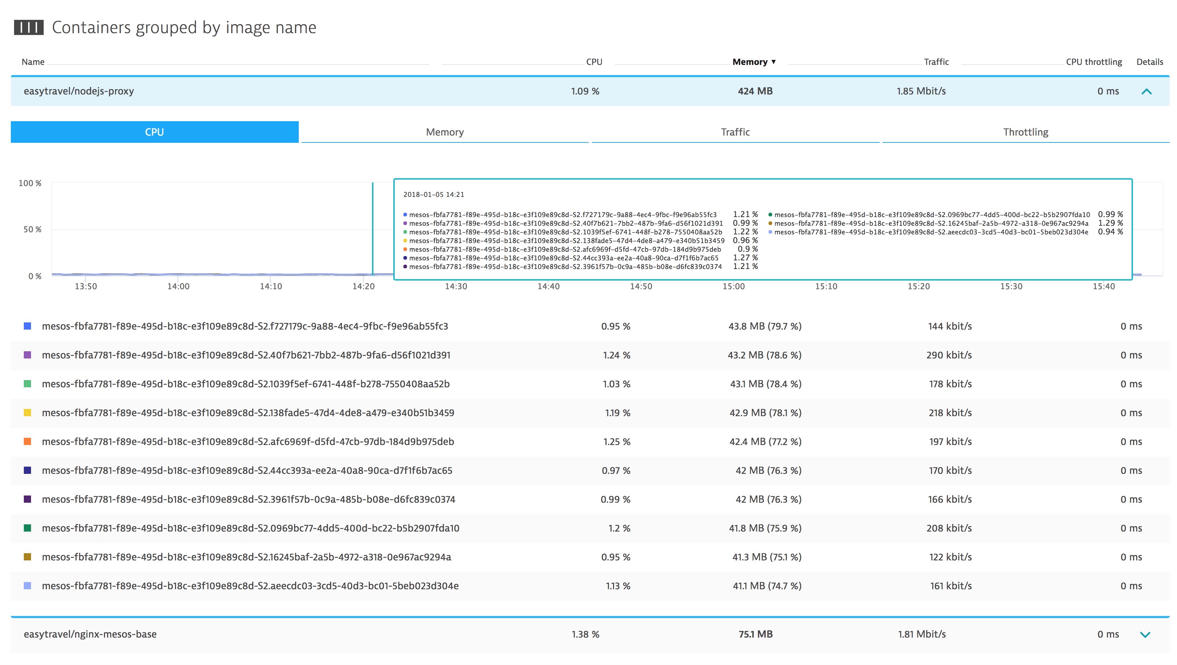
Task: Click the 1.38 % CPU value
Action: pos(585,634)
